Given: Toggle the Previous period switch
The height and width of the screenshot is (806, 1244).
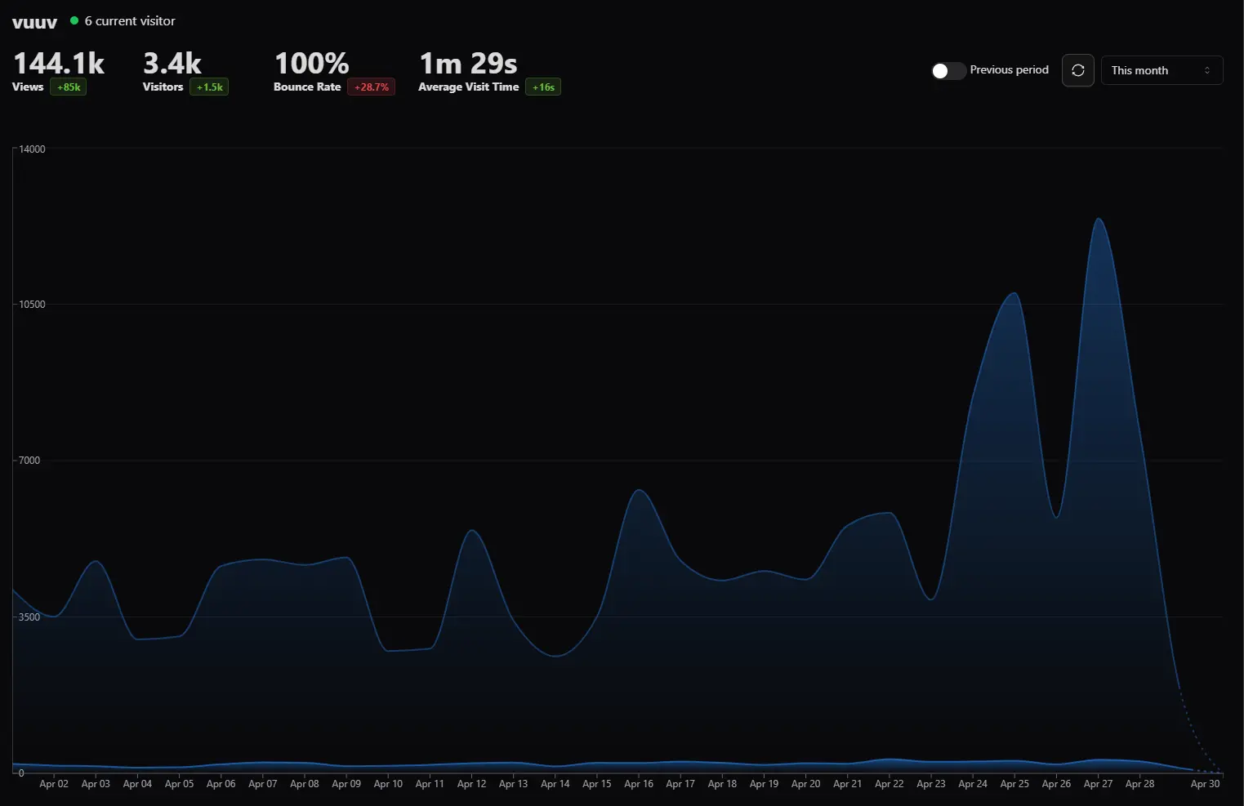Looking at the screenshot, I should [x=948, y=71].
